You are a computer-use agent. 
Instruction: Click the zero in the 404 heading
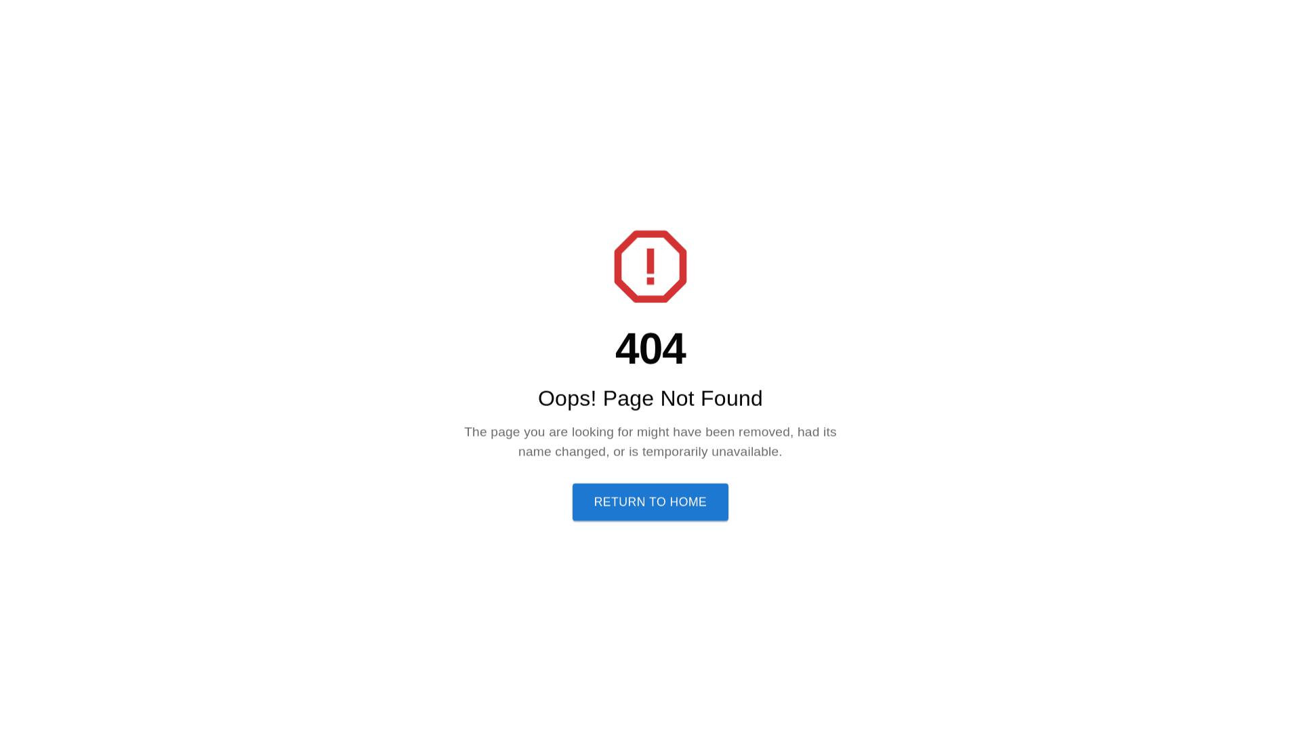(x=650, y=349)
